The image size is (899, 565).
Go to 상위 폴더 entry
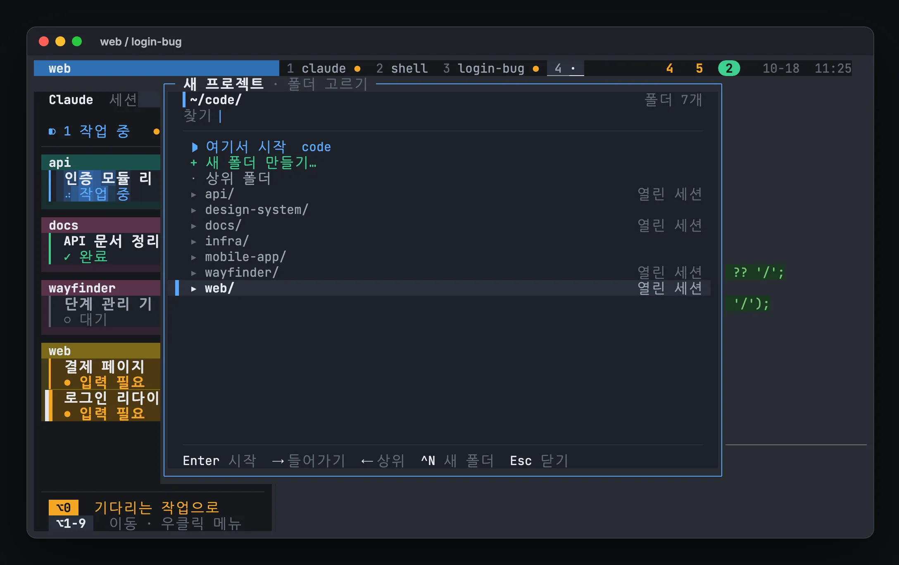231,178
